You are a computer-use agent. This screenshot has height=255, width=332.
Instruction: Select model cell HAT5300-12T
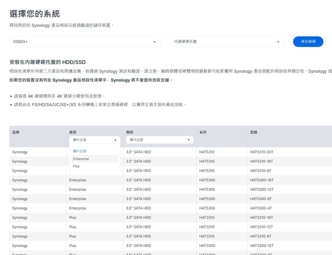click(x=262, y=190)
